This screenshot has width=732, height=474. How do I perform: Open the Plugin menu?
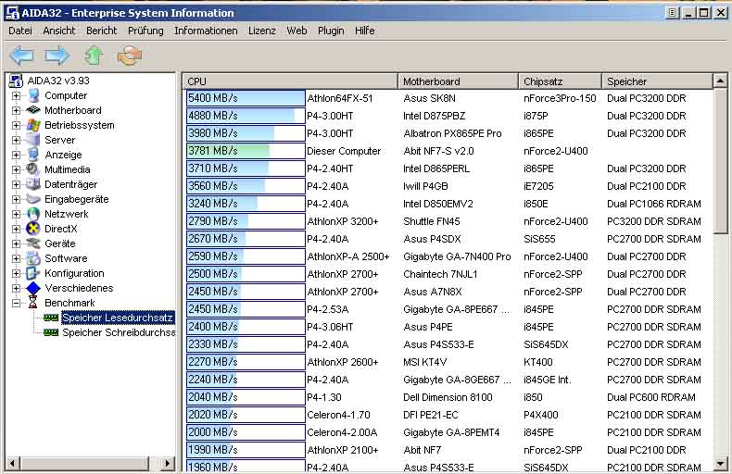pyautogui.click(x=331, y=31)
